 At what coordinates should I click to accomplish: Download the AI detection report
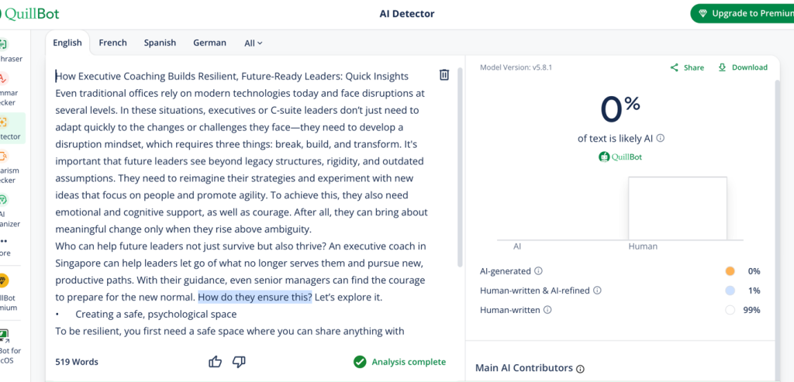743,67
